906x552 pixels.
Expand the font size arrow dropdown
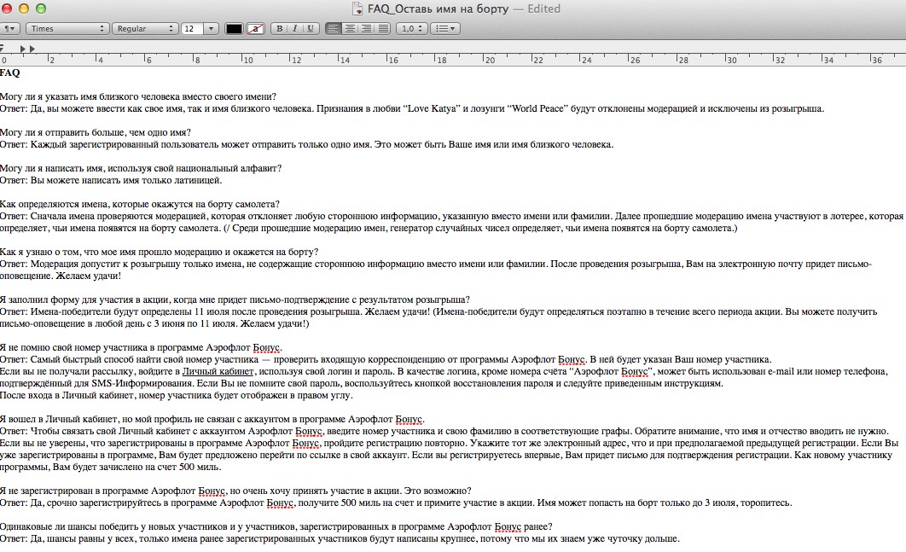[x=211, y=28]
